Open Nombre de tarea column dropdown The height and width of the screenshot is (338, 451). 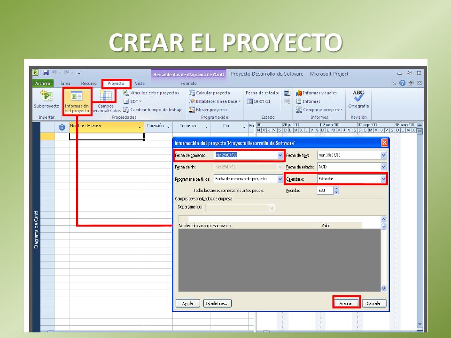coord(140,127)
